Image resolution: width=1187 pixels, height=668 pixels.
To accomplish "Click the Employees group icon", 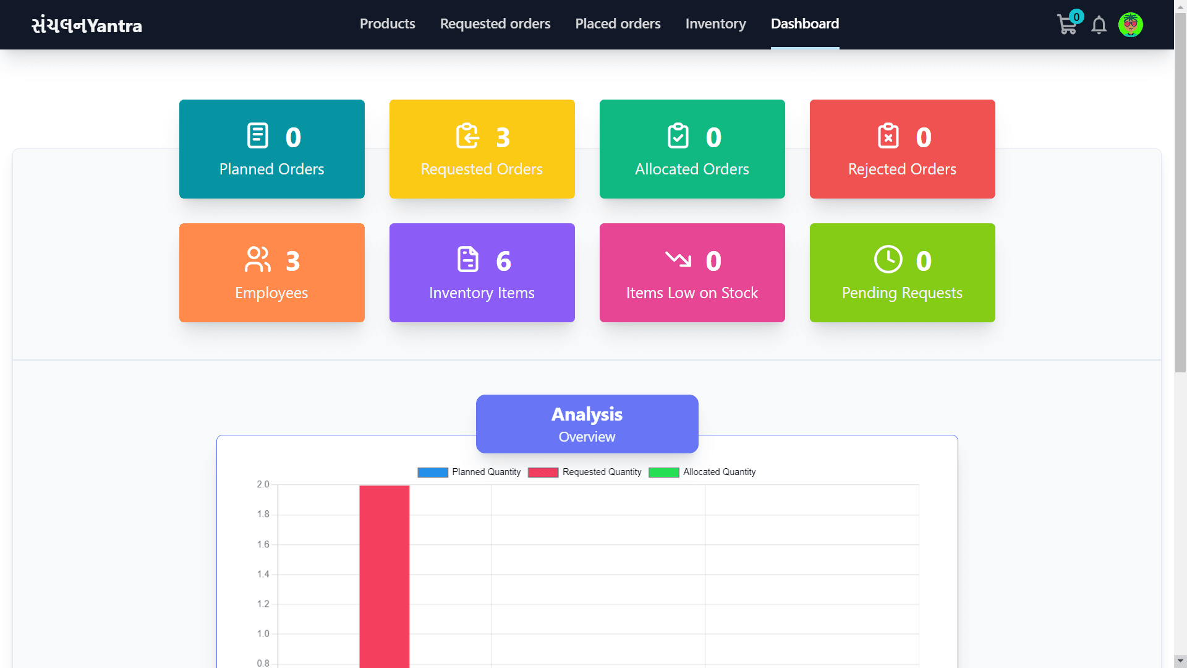I will pos(257,259).
